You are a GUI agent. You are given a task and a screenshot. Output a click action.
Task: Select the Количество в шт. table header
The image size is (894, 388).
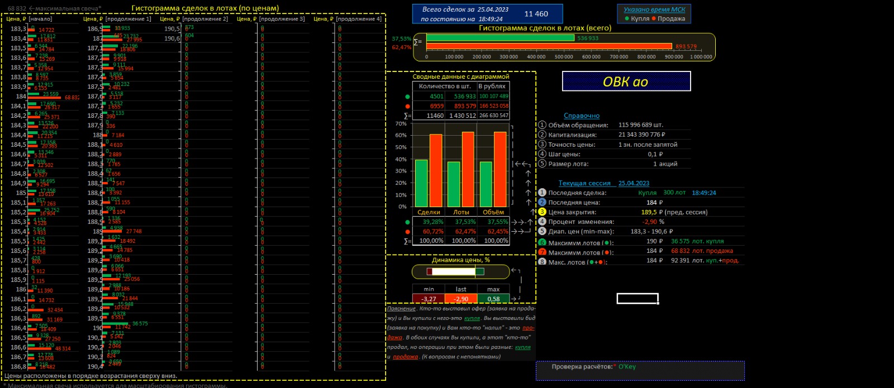(445, 87)
